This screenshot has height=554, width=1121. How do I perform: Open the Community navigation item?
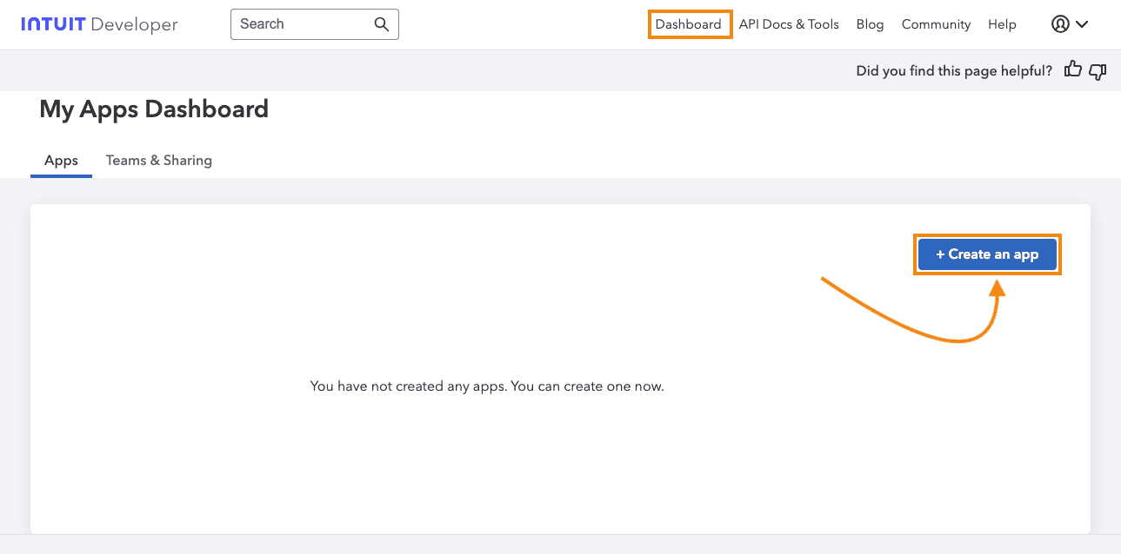coord(936,24)
